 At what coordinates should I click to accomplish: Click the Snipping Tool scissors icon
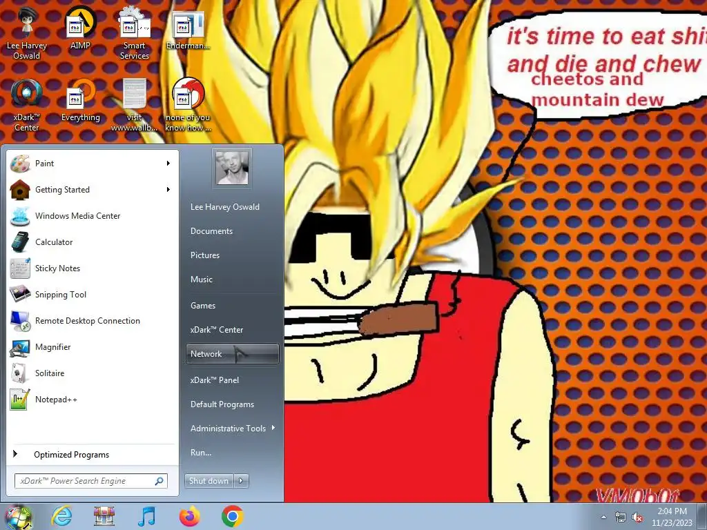(20, 294)
